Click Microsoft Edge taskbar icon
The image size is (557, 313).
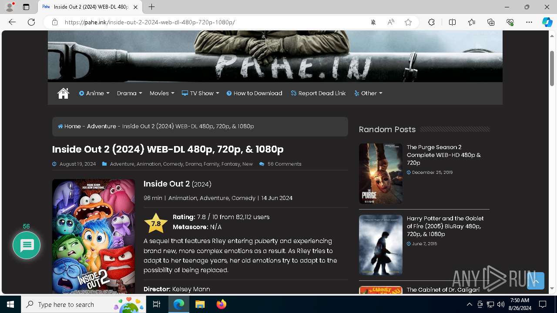coord(179,304)
